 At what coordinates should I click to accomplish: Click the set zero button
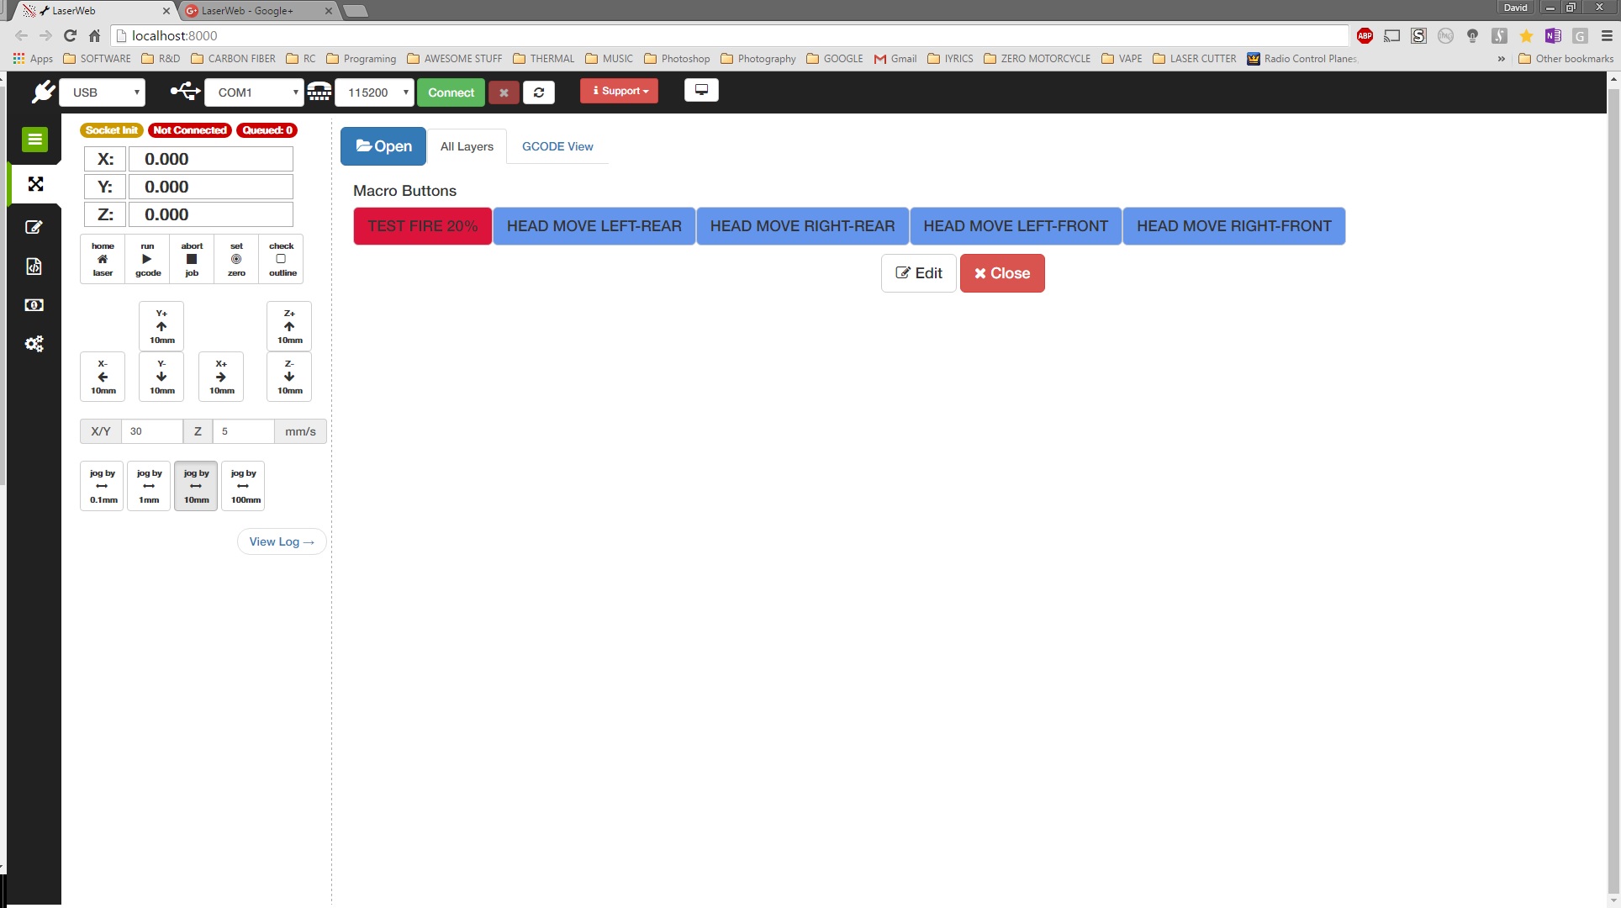(236, 259)
